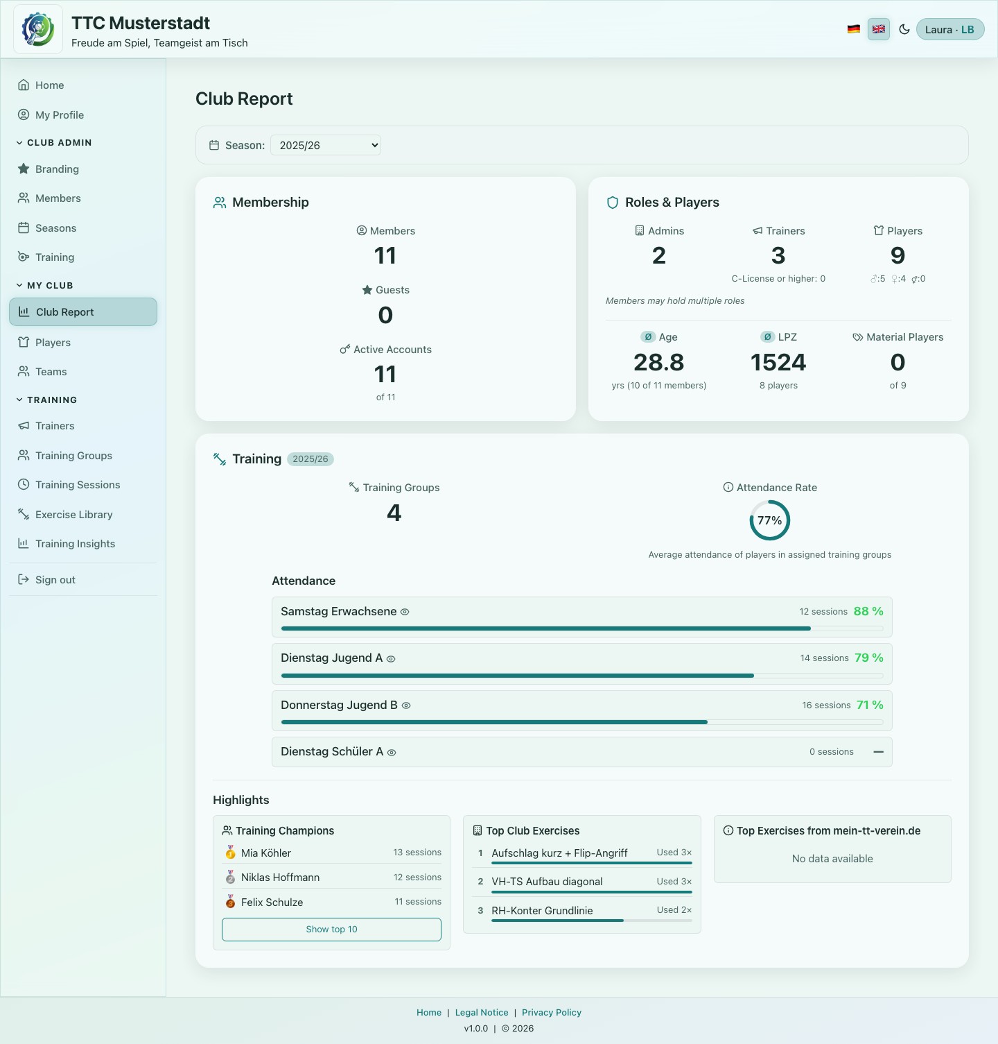Screen dimensions: 998x1044
Task: Click the star icon next to Guests
Action: [367, 290]
